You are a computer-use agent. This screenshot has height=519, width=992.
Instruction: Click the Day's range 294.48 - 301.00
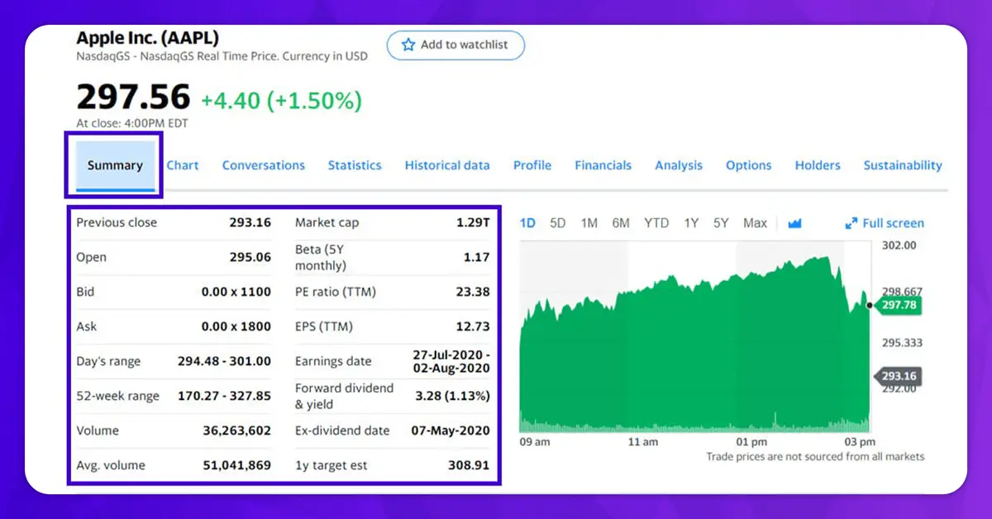225,361
